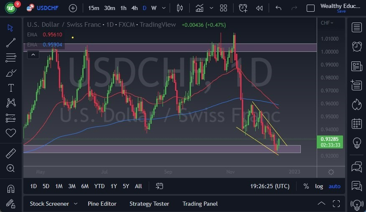This screenshot has width=366, height=212.
Task: Select the weekly W timeframe
Action: pos(154,8)
